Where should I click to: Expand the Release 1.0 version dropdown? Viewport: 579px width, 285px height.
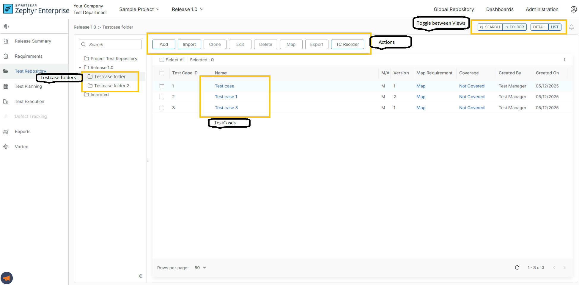(x=187, y=10)
